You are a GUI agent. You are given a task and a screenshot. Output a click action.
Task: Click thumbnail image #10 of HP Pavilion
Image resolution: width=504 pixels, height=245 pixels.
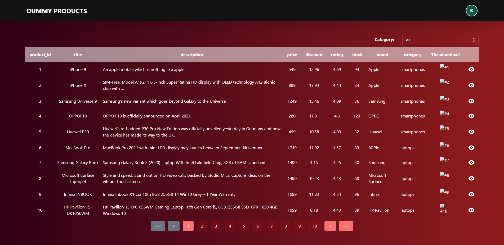point(444,208)
